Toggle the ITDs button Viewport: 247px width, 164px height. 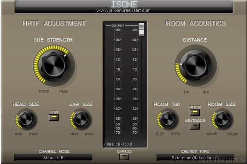(x=54, y=118)
